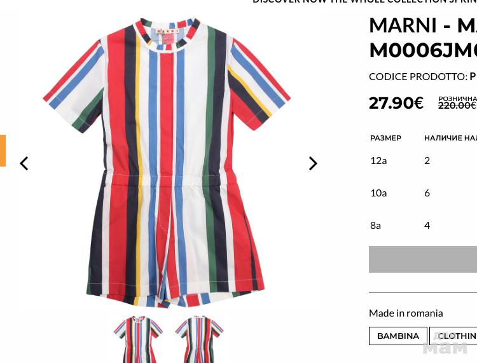Viewport: 477px width, 363px height.
Task: Select size 8a row
Action: tap(423, 226)
